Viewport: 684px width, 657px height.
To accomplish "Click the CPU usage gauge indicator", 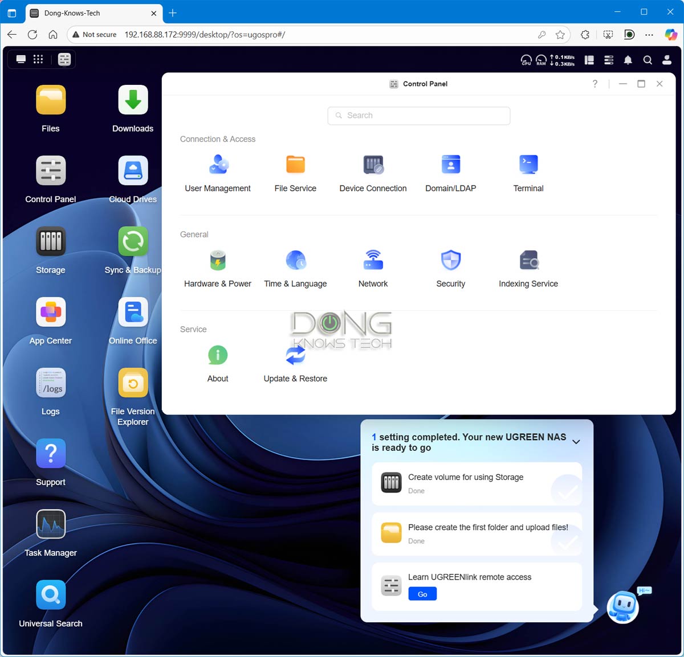I will (x=526, y=60).
